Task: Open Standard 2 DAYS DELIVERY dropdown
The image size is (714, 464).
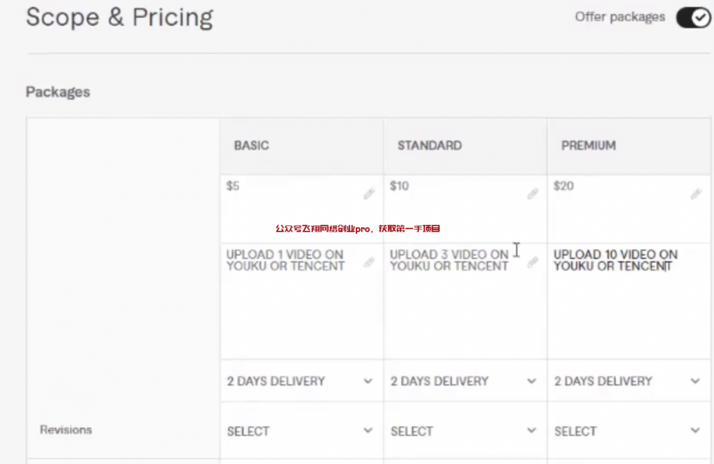Action: tap(464, 381)
